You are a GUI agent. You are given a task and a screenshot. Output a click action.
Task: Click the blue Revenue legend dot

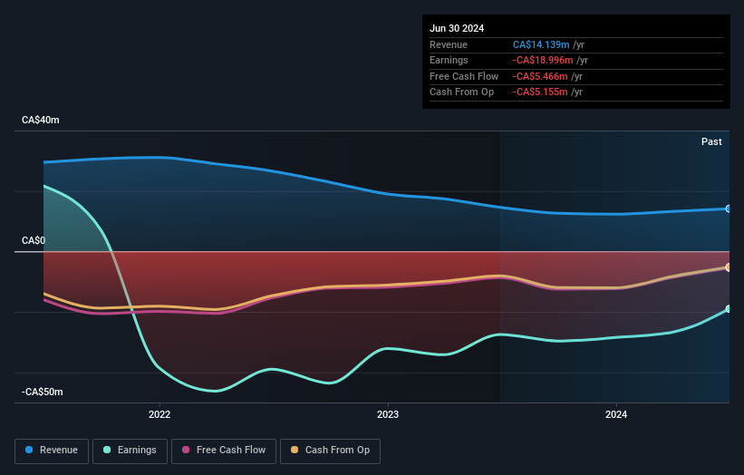pyautogui.click(x=29, y=450)
